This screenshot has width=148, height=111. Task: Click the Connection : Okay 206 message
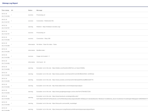(43, 39)
